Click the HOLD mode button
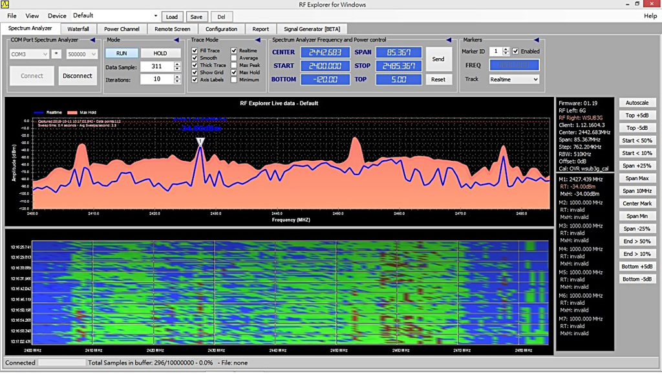The image size is (662, 374). pyautogui.click(x=160, y=53)
